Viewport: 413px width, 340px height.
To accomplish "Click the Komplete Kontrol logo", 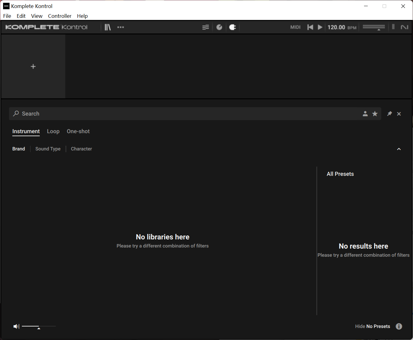I will point(47,27).
